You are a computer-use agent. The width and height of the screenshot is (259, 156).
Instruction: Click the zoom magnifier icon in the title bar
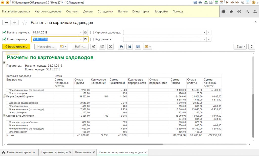pos(243,3)
